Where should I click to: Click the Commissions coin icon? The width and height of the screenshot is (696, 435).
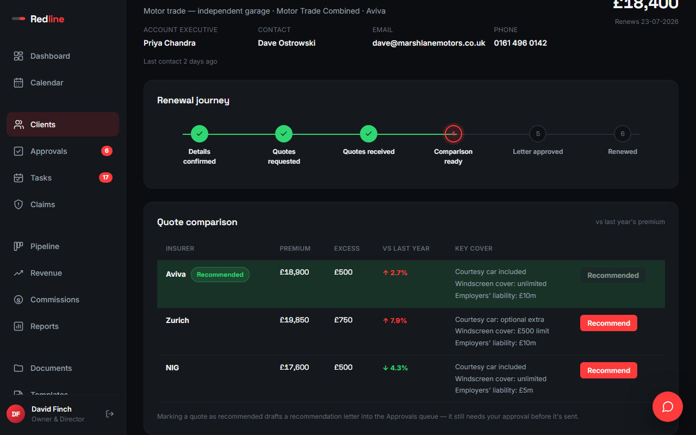[x=18, y=300]
